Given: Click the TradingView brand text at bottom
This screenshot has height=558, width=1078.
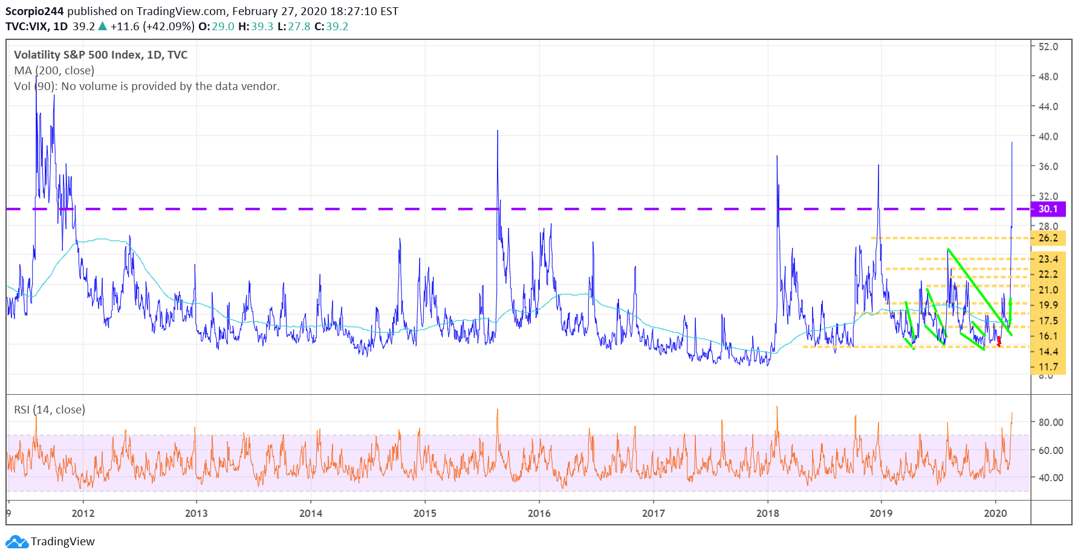Looking at the screenshot, I should (63, 542).
